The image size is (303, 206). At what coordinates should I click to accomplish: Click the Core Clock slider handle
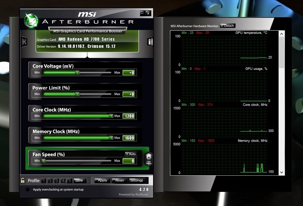click(111, 116)
